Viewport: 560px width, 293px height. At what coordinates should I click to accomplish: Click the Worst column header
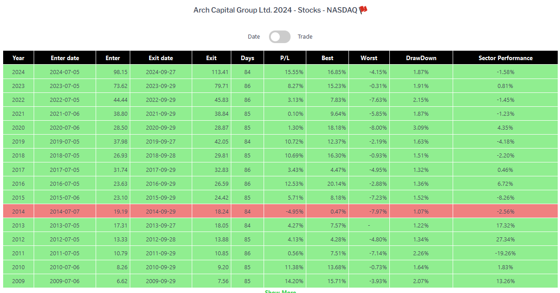coord(369,58)
